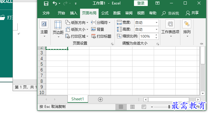Select row header 8
The height and width of the screenshot is (115, 208).
42,81
